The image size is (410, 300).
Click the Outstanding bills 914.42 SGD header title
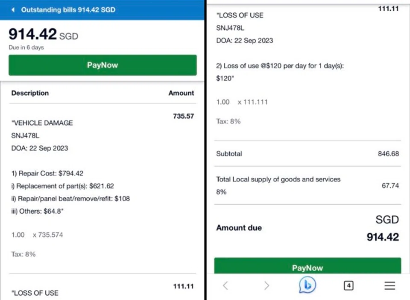pyautogui.click(x=68, y=9)
